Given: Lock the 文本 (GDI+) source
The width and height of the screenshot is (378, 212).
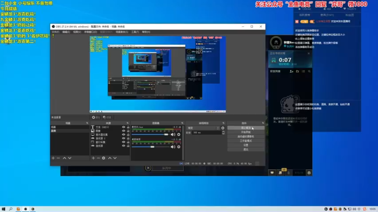Looking at the screenshot, I should pyautogui.click(x=128, y=127).
